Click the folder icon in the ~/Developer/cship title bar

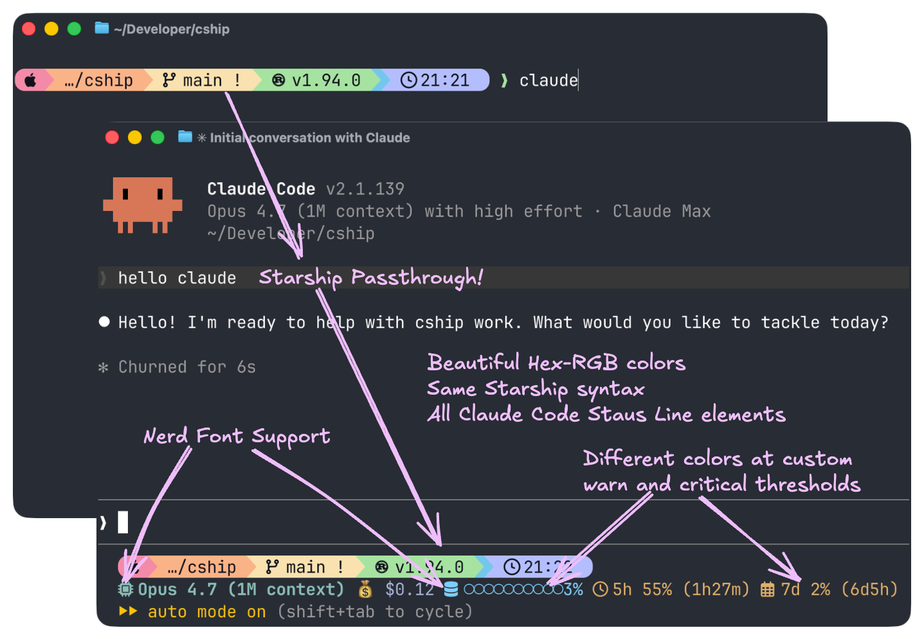pyautogui.click(x=102, y=28)
